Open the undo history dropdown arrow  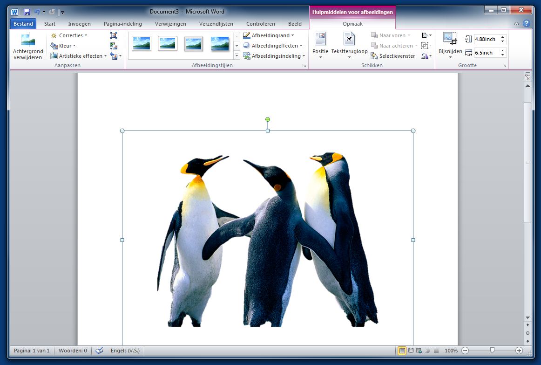(44, 12)
